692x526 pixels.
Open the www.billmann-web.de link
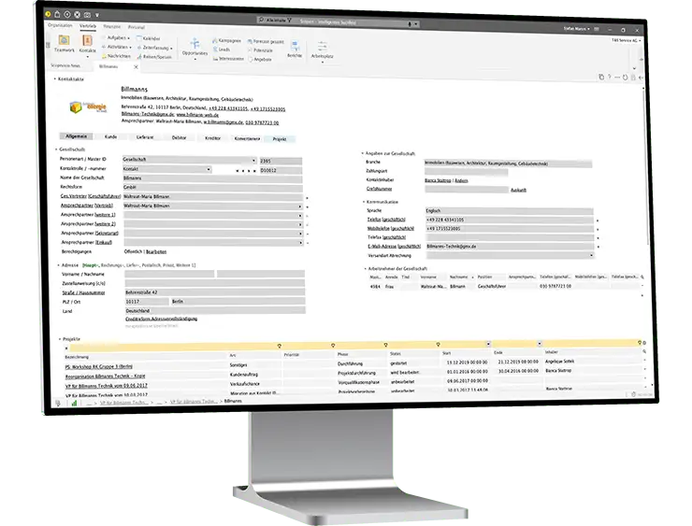click(197, 115)
